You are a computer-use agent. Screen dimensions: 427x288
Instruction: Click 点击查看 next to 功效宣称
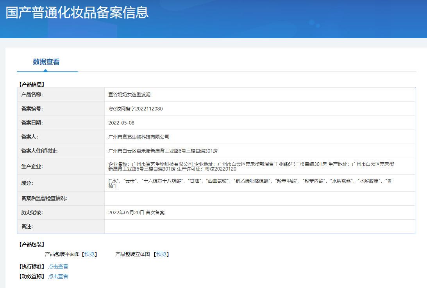[x=58, y=276]
